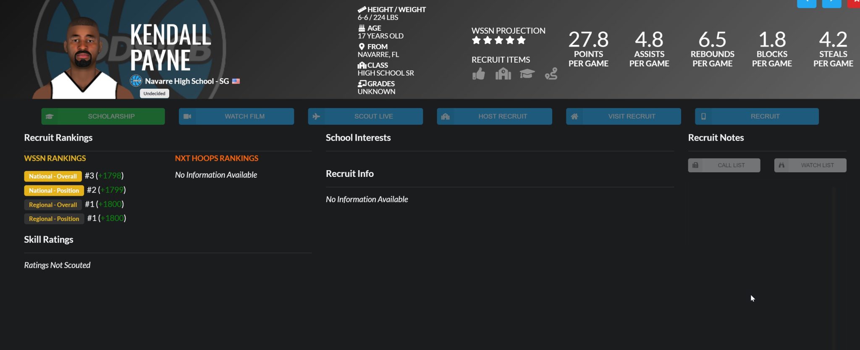Click the school building recruit item icon
The image size is (860, 350).
(503, 74)
